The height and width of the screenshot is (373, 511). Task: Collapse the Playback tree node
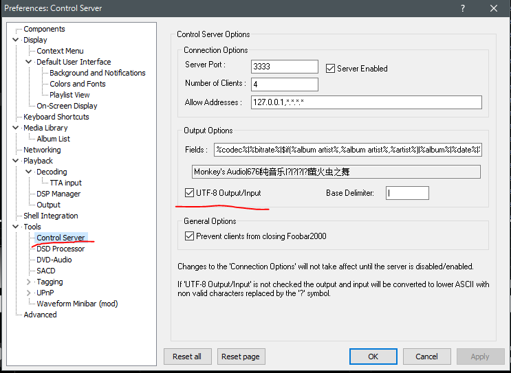[16, 161]
